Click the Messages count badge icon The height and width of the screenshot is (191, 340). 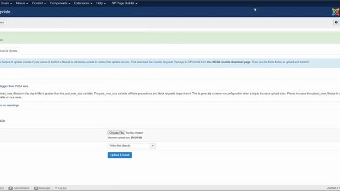tap(36, 188)
